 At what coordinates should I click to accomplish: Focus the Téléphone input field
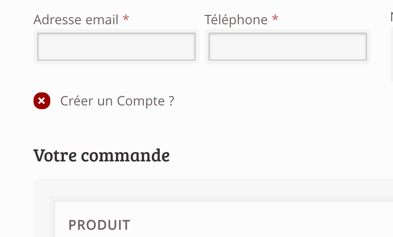point(288,47)
